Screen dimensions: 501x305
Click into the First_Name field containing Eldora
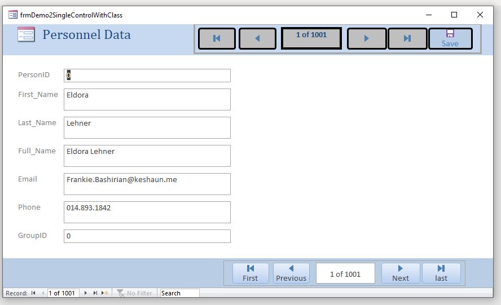147,99
